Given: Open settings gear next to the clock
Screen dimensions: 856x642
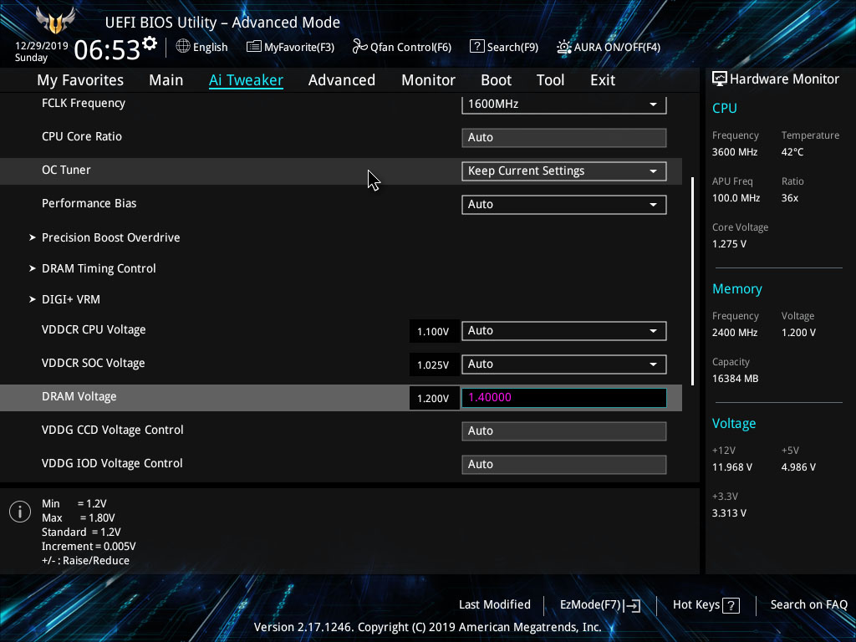Looking at the screenshot, I should (x=150, y=43).
